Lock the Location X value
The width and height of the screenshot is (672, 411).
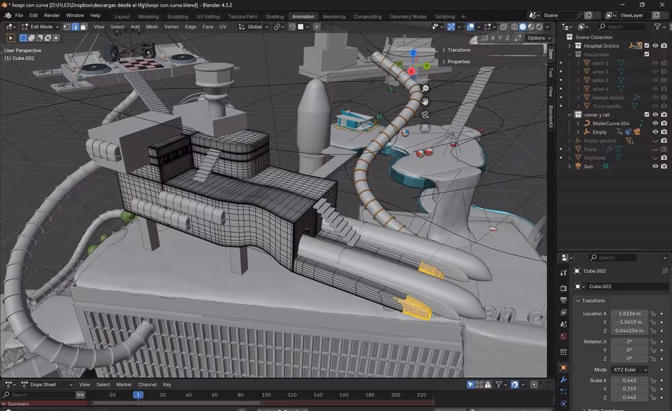[653, 314]
